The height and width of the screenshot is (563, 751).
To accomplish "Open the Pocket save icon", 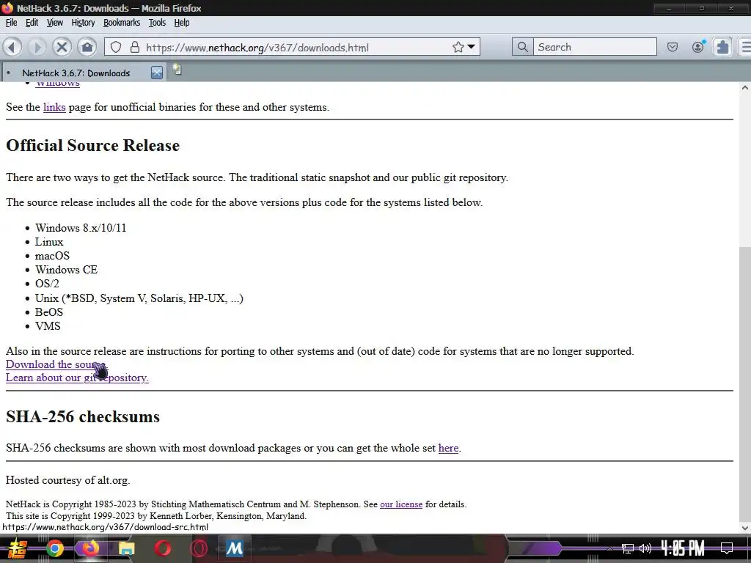I will coord(673,47).
